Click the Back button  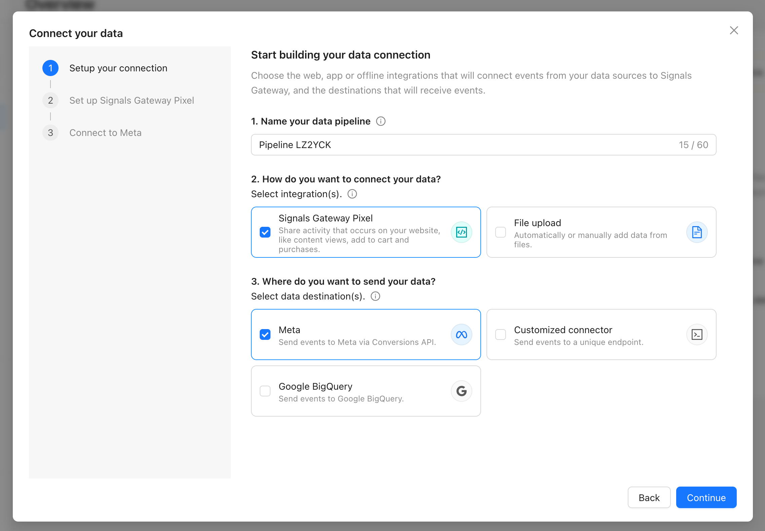649,497
